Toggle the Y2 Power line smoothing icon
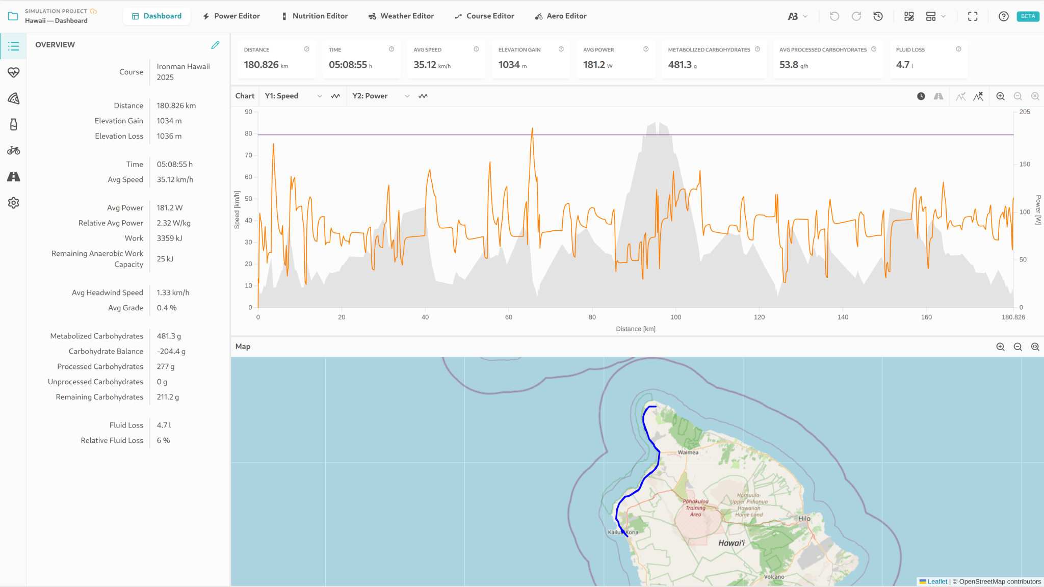This screenshot has width=1044, height=587. coord(423,96)
